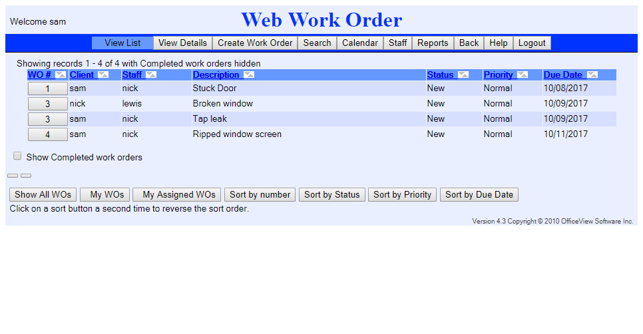Click the Description column header link
The height and width of the screenshot is (334, 643).
click(x=216, y=75)
